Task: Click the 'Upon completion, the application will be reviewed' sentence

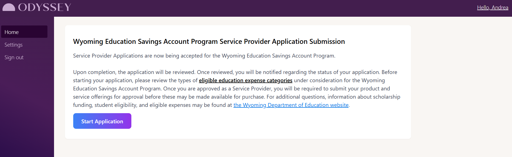Action: tap(134, 72)
